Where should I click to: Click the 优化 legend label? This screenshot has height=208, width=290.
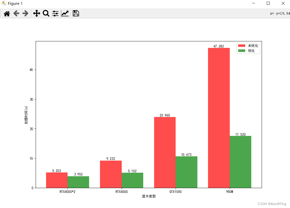coord(251,51)
